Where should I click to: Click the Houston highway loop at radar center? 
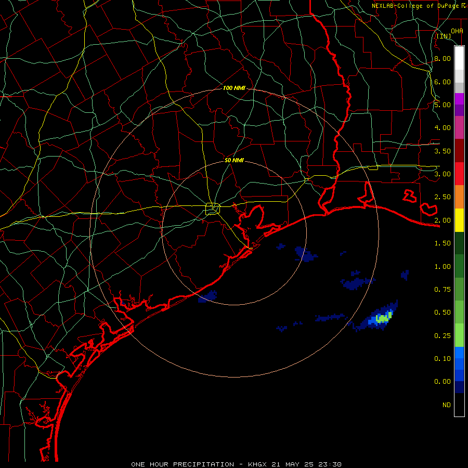213,209
